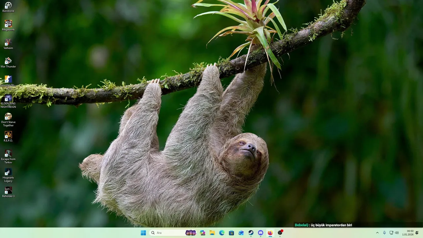Screen dimensions: 423x238
Task: Open the RimWorld desktop shortcut
Action: pos(8,7)
